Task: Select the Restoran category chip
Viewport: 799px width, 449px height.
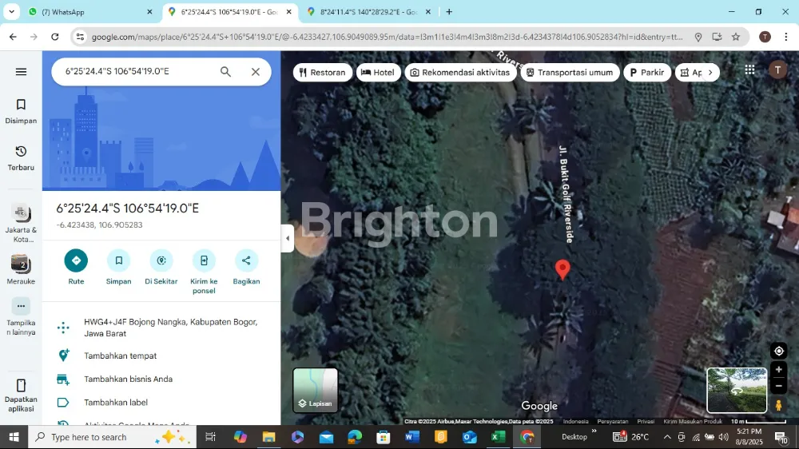Action: point(323,73)
